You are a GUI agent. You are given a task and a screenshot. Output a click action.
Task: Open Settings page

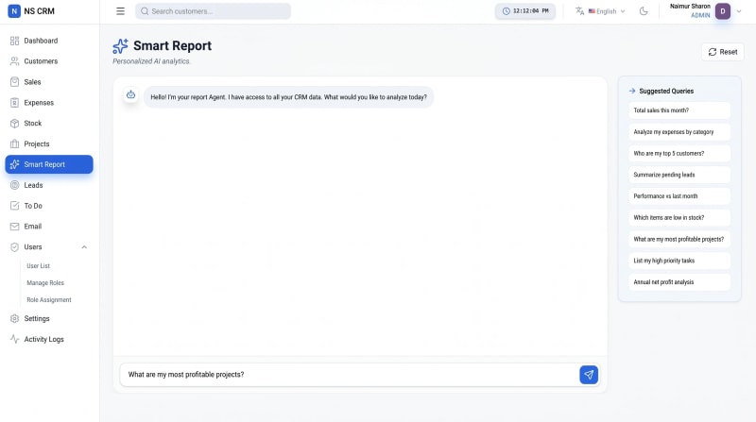pyautogui.click(x=49, y=318)
